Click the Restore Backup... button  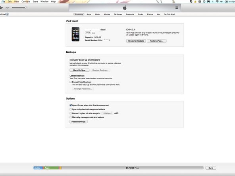coord(100,70)
